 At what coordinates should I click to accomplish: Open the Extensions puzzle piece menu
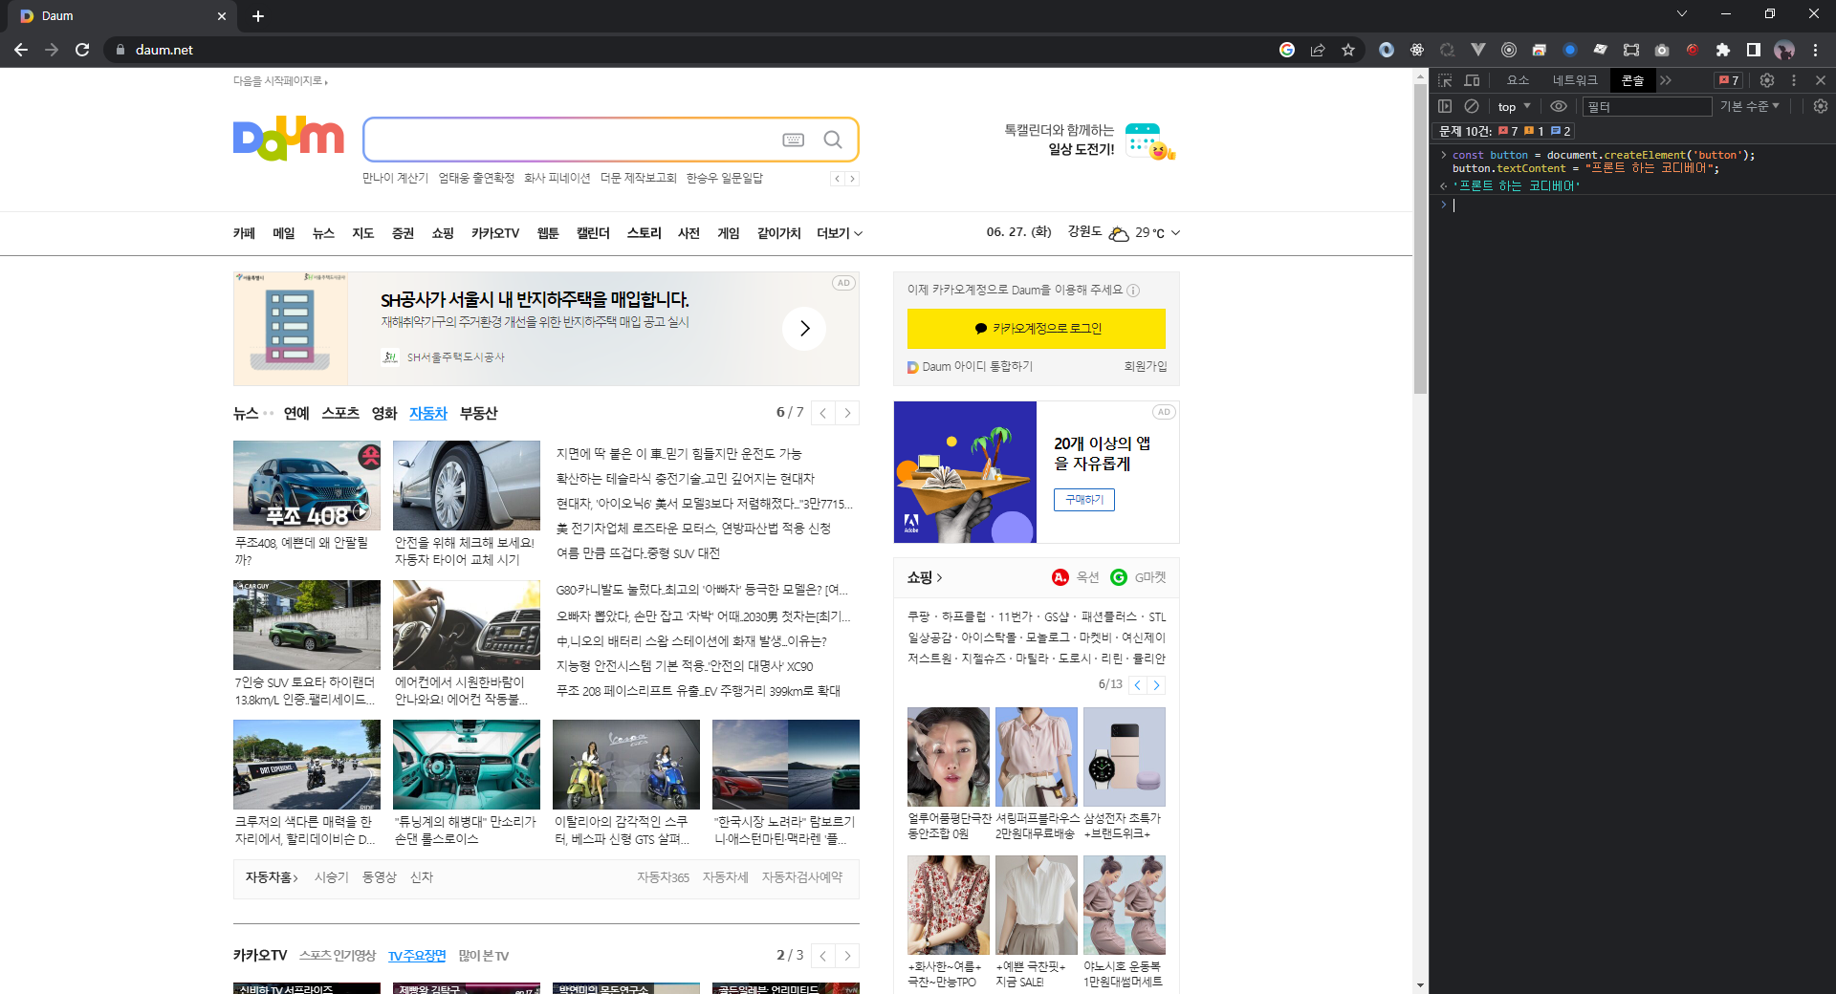click(x=1723, y=50)
